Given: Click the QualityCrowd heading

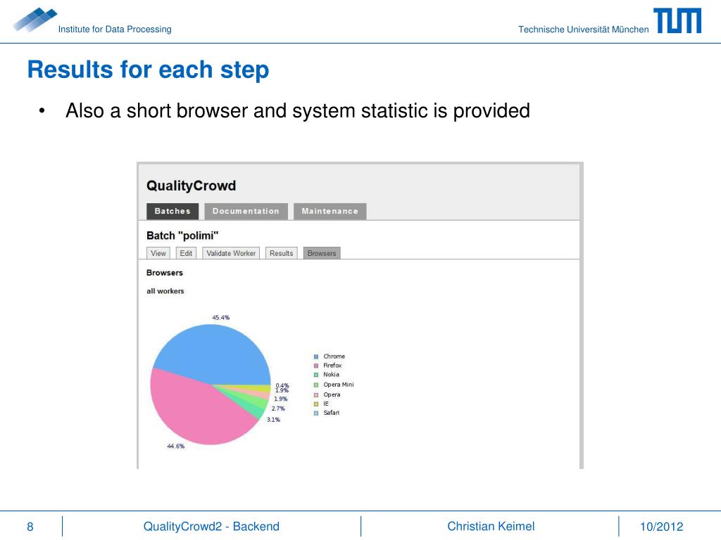Looking at the screenshot, I should point(192,186).
